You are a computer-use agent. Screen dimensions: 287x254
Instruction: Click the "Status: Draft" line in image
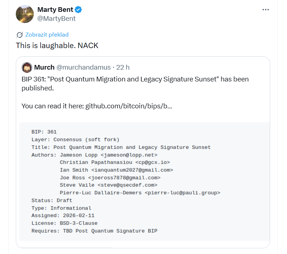pyautogui.click(x=52, y=200)
